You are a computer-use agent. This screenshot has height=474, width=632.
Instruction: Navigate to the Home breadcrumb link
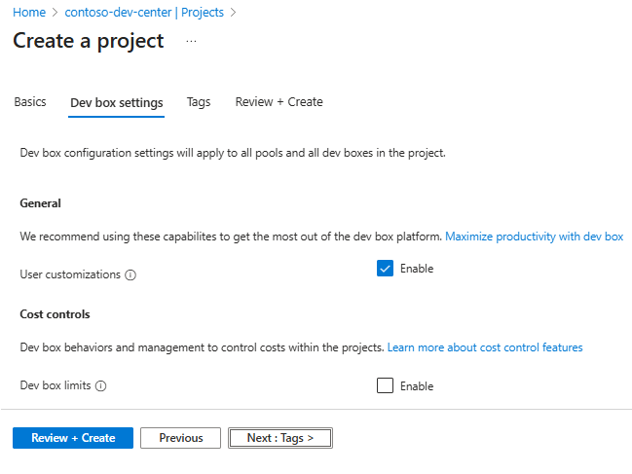click(x=29, y=13)
